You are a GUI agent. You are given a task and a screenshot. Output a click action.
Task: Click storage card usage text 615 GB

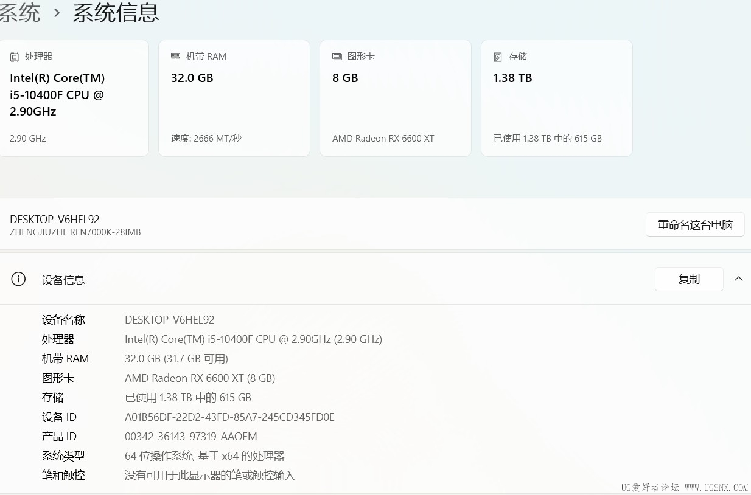pos(548,139)
